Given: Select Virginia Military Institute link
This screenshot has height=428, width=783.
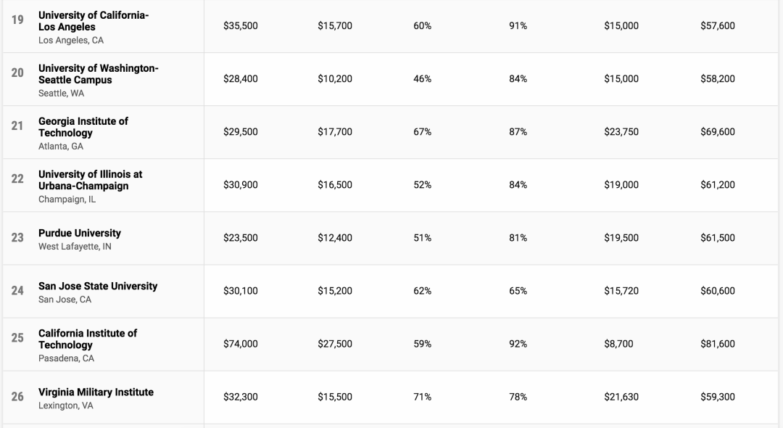Looking at the screenshot, I should coord(96,392).
